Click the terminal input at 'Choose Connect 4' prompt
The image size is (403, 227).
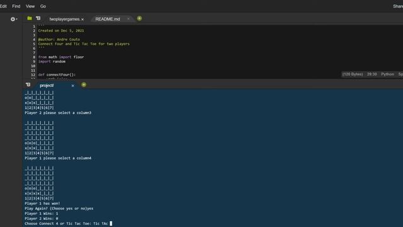pos(111,223)
